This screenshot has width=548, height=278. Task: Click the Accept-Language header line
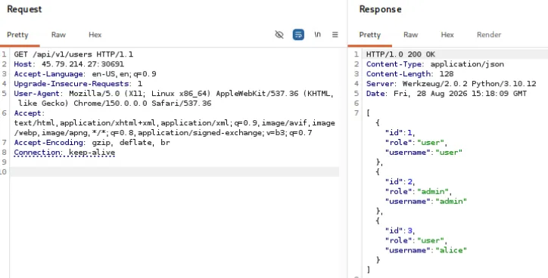pyautogui.click(x=85, y=74)
